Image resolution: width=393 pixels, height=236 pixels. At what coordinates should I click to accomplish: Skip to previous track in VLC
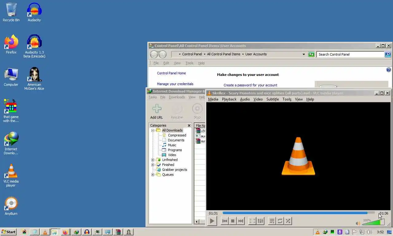tap(225, 221)
